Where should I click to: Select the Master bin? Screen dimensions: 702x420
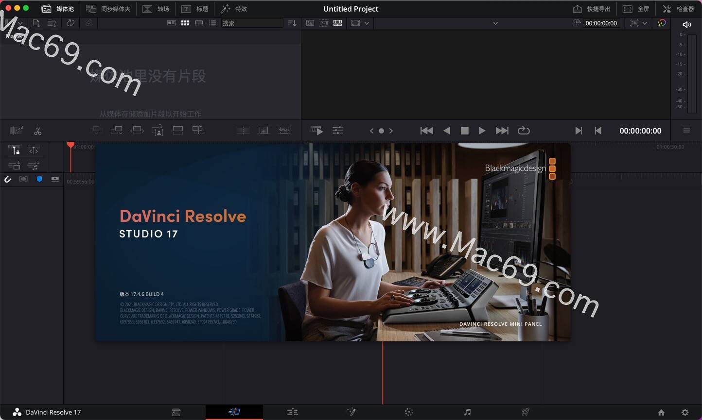coord(15,36)
